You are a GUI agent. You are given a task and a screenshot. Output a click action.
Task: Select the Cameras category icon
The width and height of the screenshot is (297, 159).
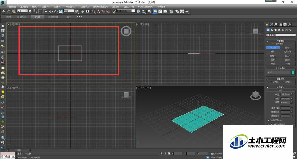[x=279, y=30]
